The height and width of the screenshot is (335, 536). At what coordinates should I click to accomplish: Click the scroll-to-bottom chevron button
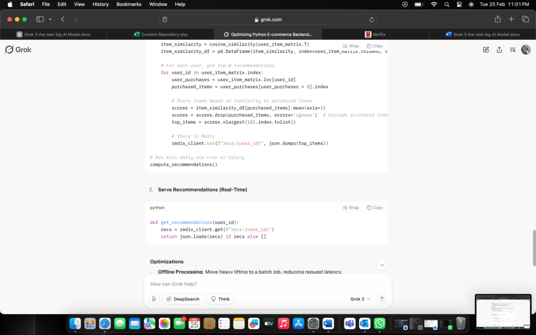pos(382,265)
